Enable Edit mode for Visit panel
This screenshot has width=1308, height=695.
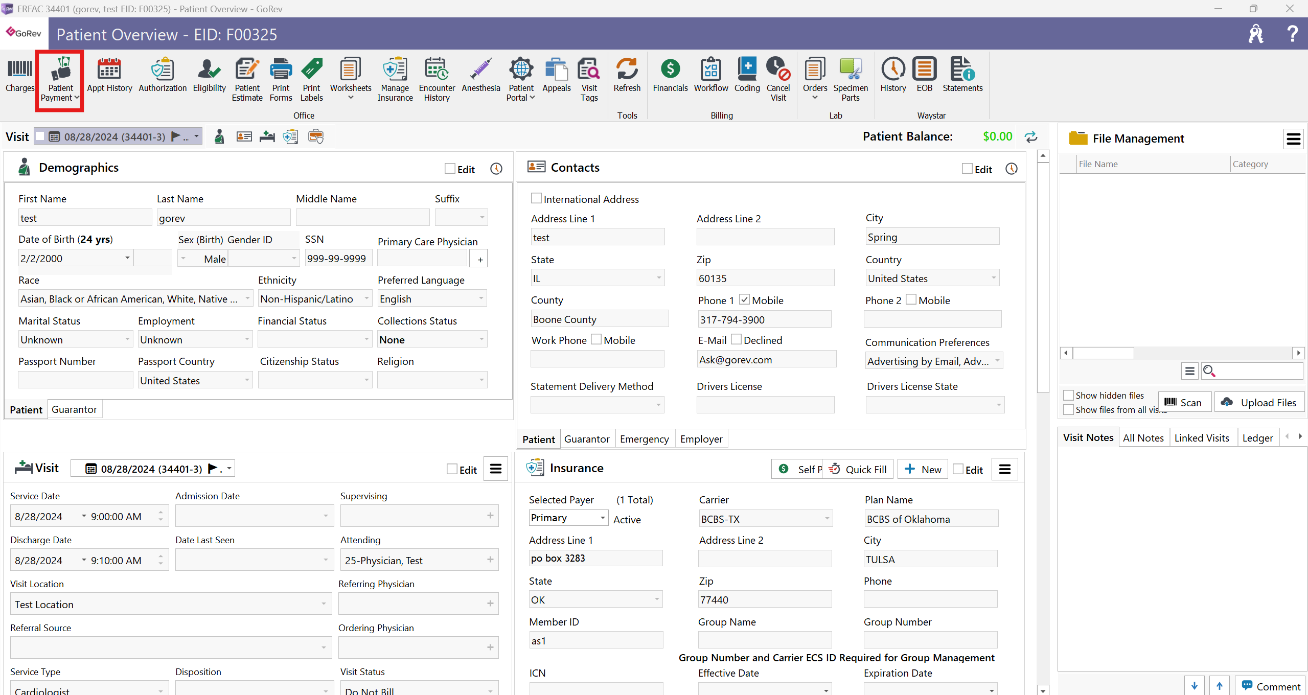tap(452, 469)
